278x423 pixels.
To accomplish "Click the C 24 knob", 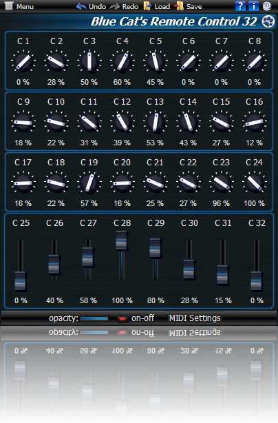I will [x=255, y=183].
